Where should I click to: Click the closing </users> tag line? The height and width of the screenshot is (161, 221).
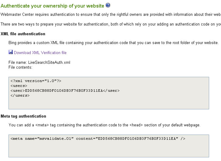[x=20, y=95]
